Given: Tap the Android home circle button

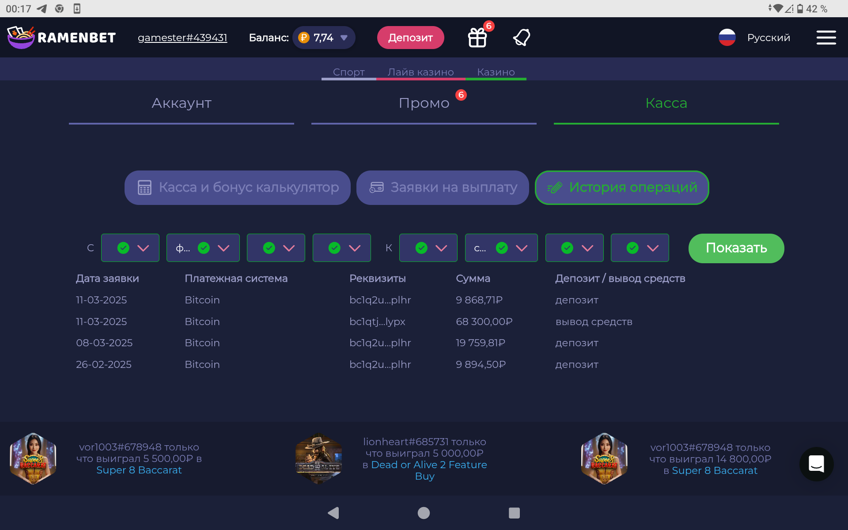Looking at the screenshot, I should pyautogui.click(x=424, y=513).
